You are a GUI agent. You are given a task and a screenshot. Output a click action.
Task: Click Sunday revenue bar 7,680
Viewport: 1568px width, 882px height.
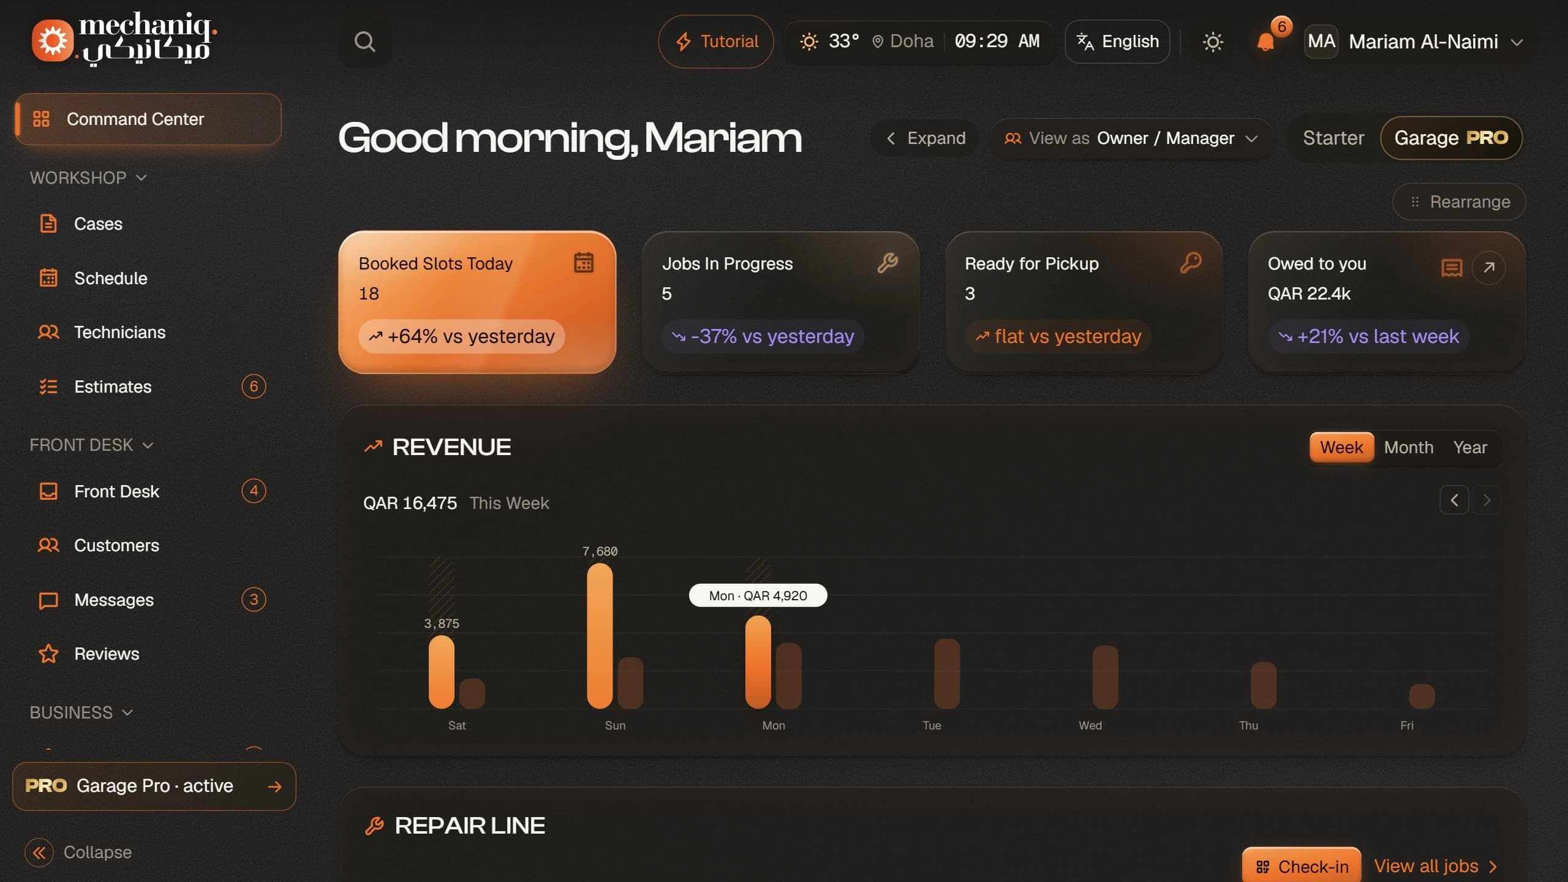600,636
